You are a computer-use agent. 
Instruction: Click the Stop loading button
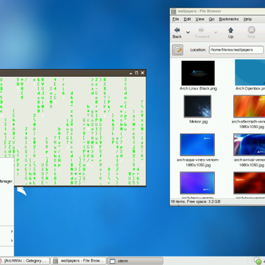point(251,32)
